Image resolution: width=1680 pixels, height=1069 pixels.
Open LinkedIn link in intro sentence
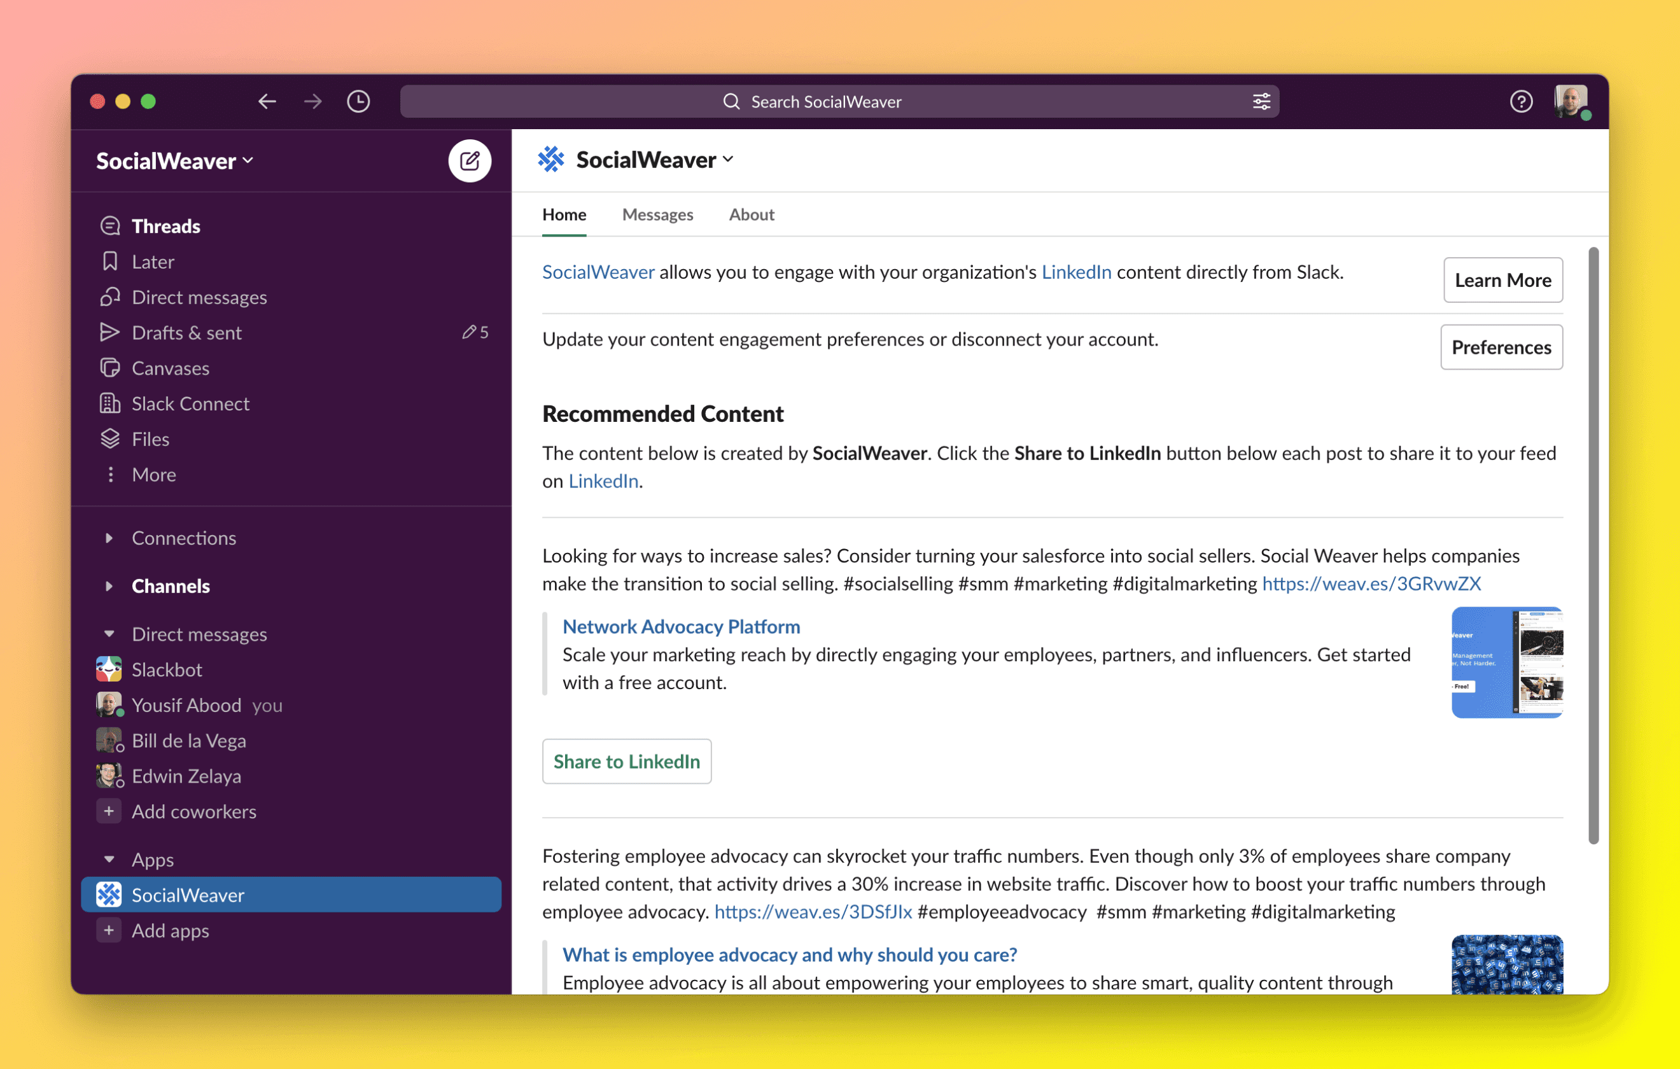point(1077,272)
